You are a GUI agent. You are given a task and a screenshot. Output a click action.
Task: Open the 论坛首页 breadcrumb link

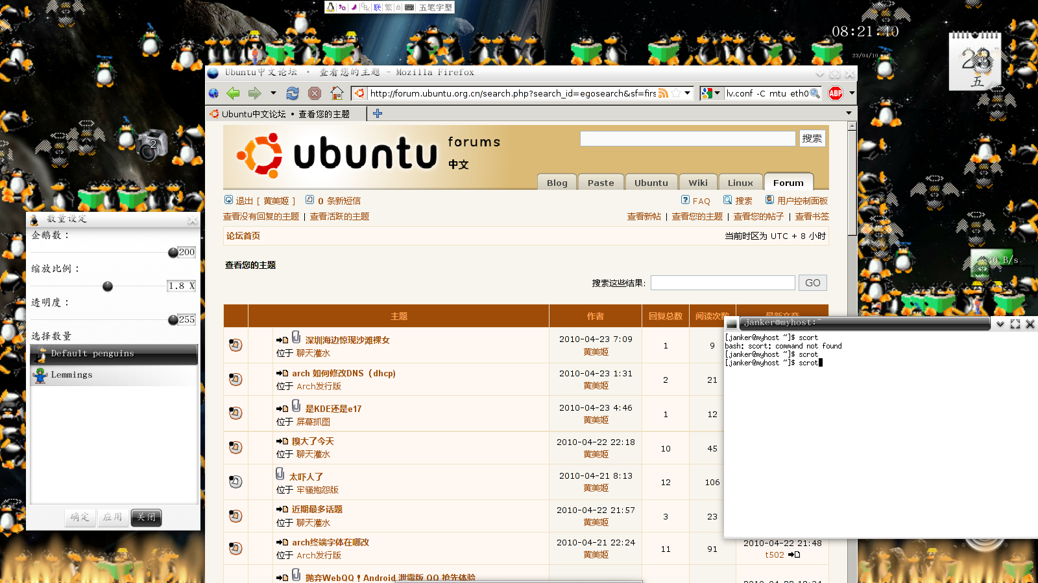(243, 236)
